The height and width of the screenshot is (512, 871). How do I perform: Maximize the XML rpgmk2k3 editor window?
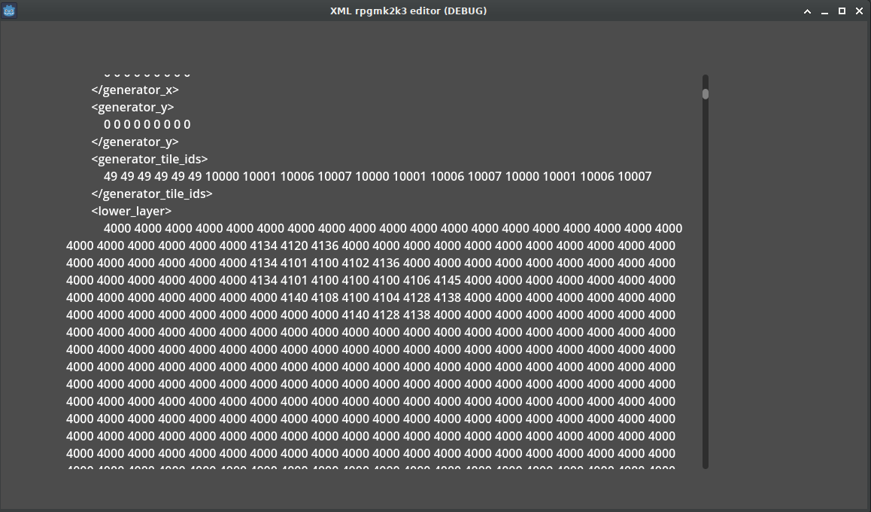click(x=842, y=11)
